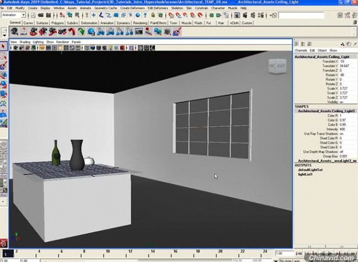
Task: Click the Rotate X value -90
Action: pos(348,75)
